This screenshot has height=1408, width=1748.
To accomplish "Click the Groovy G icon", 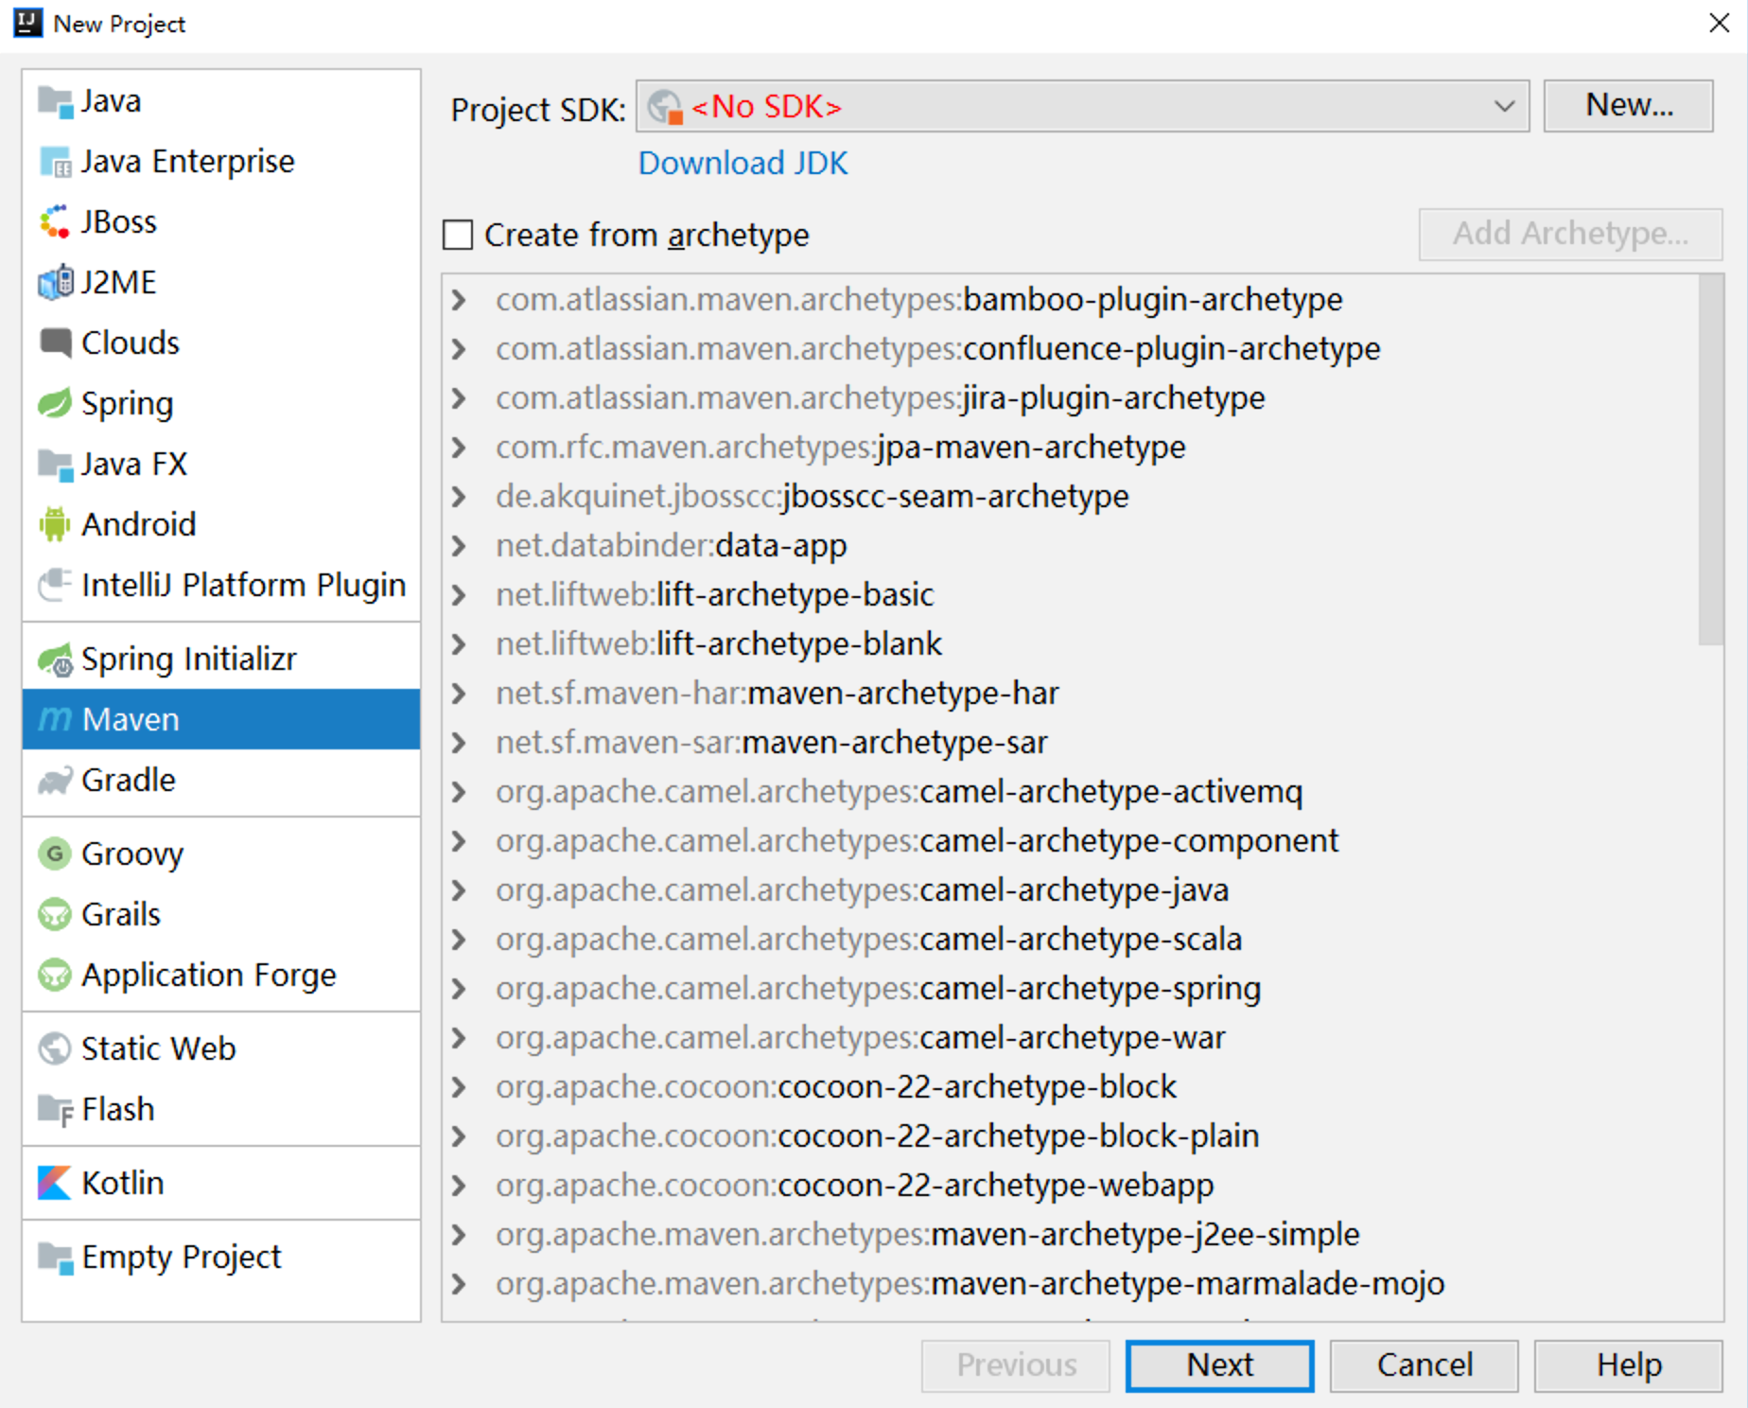I will (x=55, y=854).
